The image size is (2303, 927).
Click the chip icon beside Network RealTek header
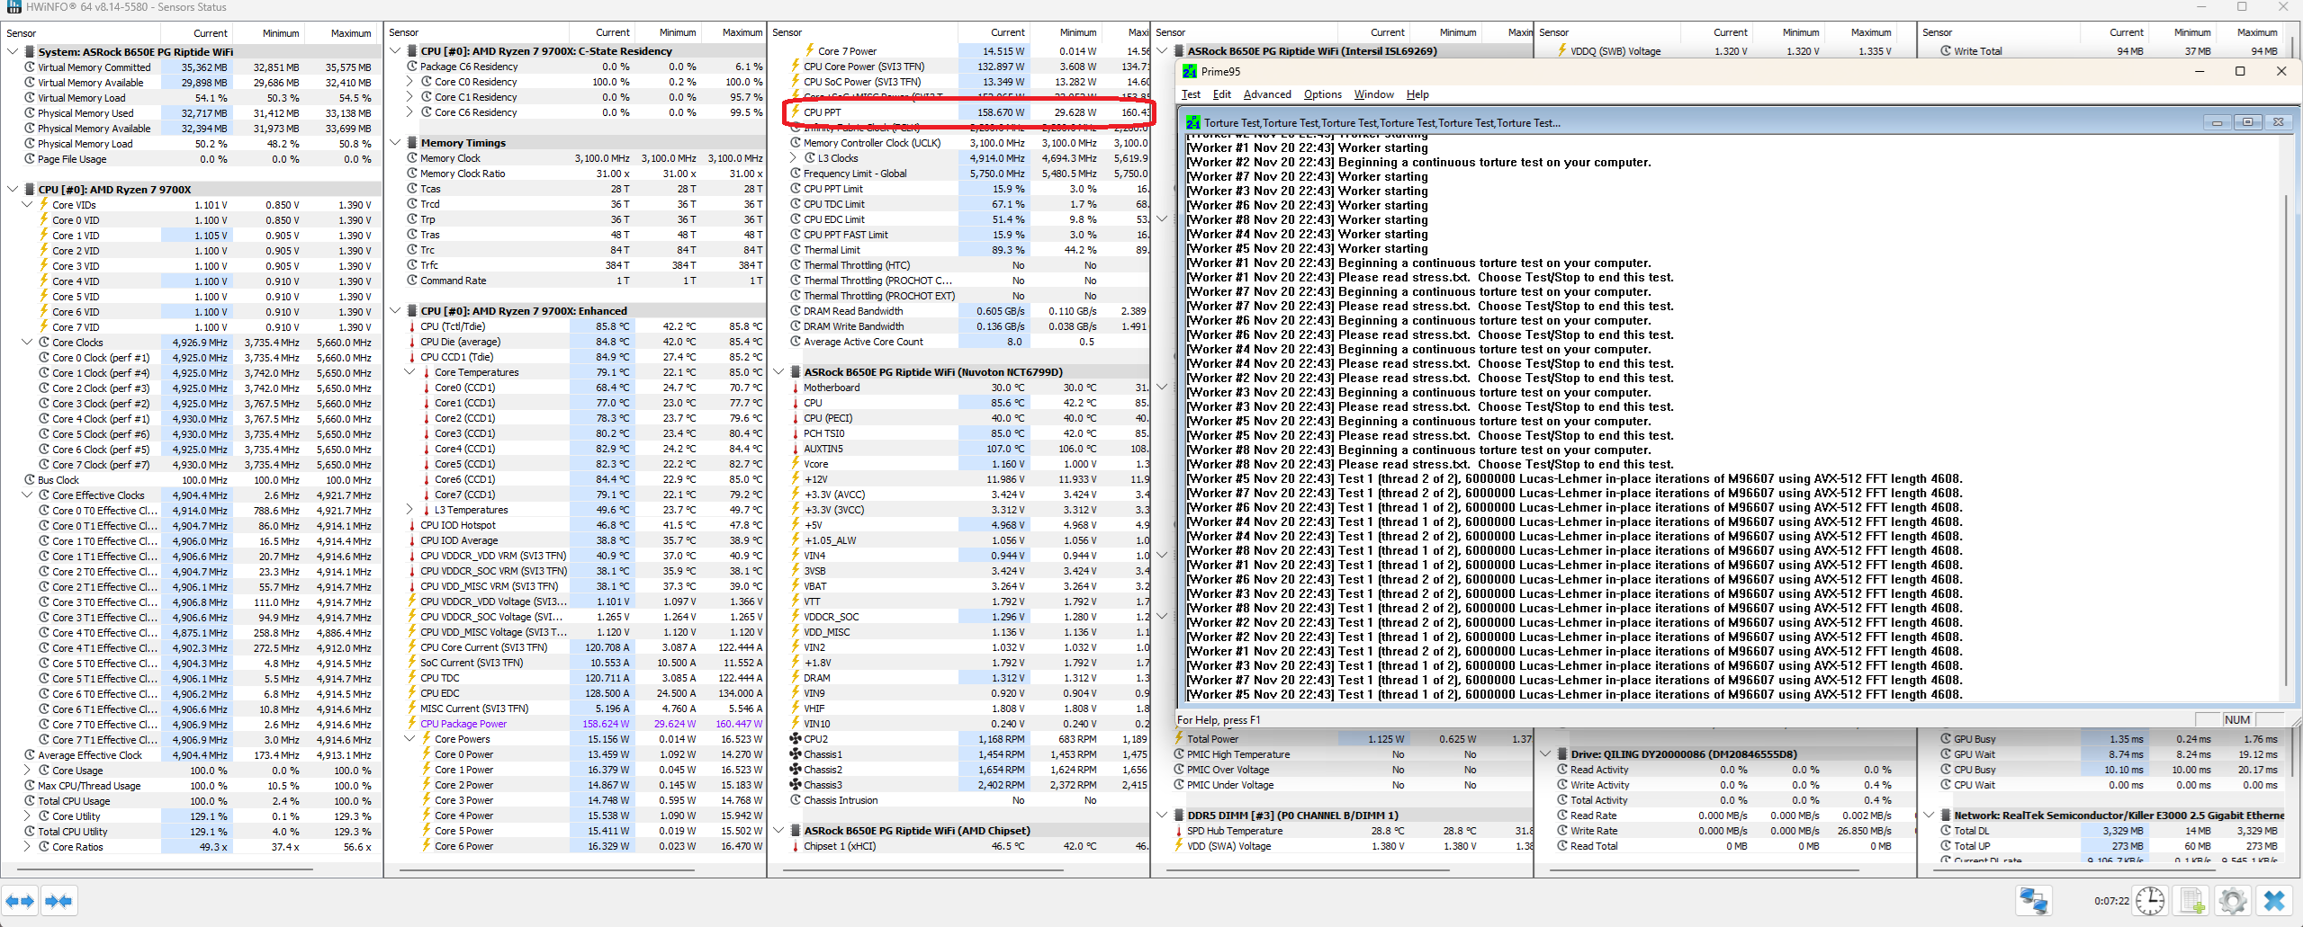click(x=1946, y=816)
